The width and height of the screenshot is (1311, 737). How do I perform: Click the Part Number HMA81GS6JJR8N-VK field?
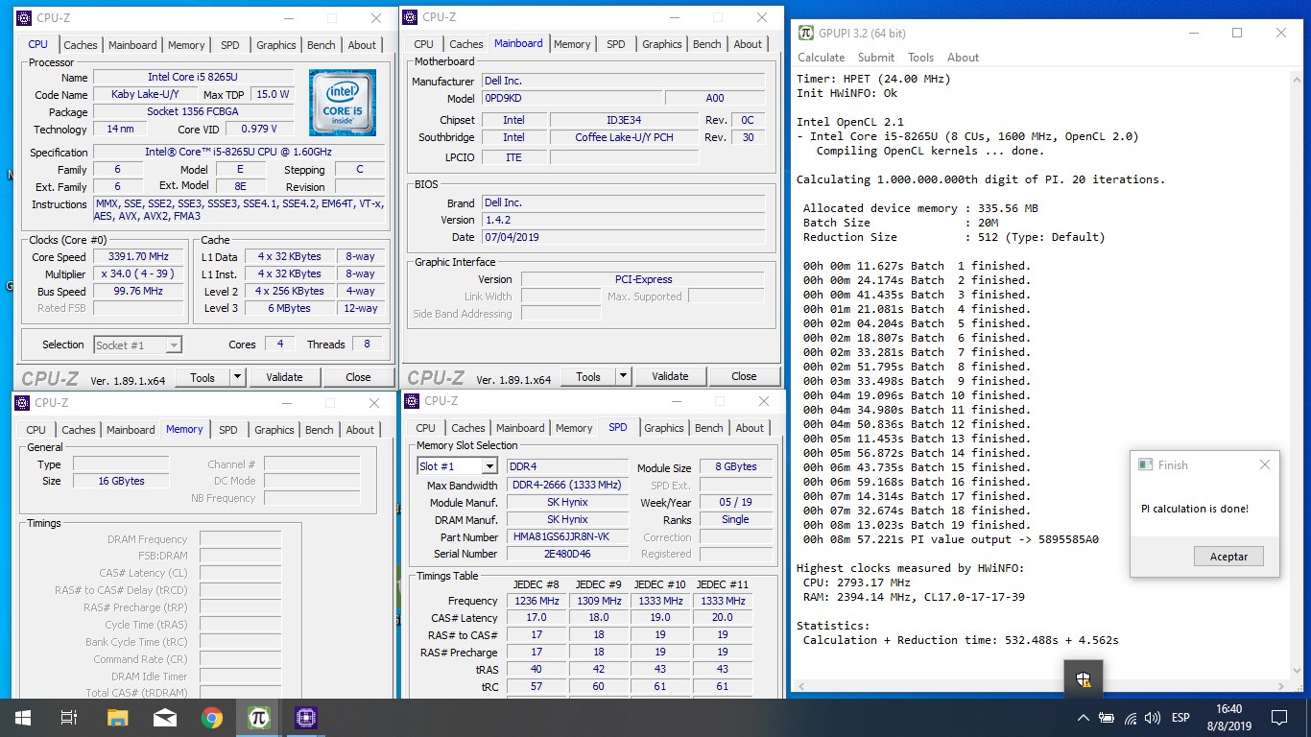coord(568,537)
